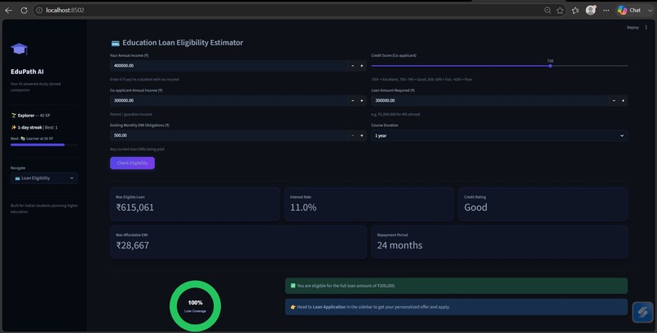
Task: Click the 1-day streak text
Action: click(29, 127)
